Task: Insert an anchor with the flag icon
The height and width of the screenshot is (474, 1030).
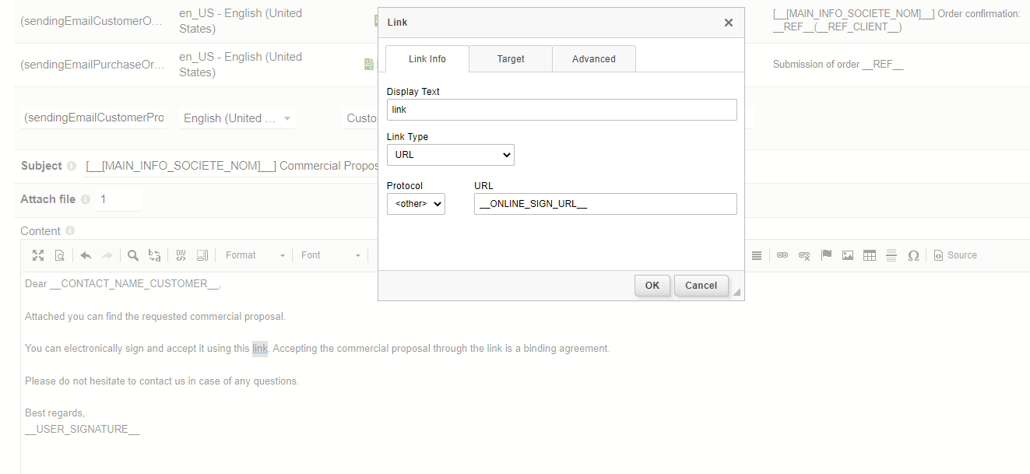Action: [827, 255]
